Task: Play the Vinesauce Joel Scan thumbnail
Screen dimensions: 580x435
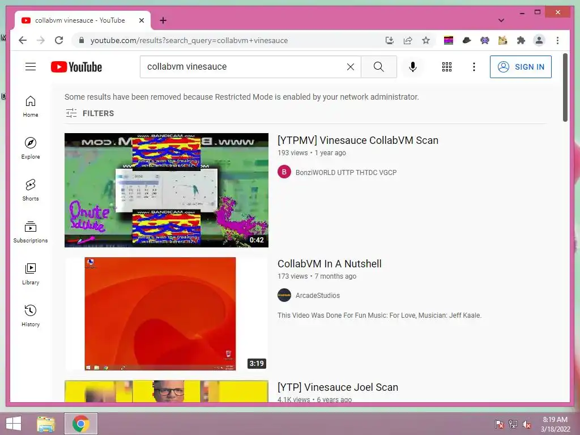Action: [167, 391]
